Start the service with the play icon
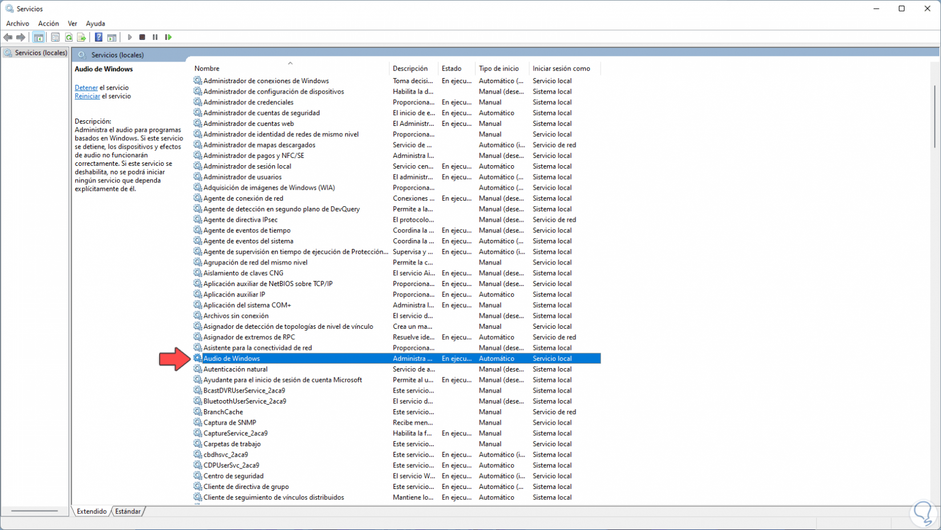The image size is (941, 530). 130,38
